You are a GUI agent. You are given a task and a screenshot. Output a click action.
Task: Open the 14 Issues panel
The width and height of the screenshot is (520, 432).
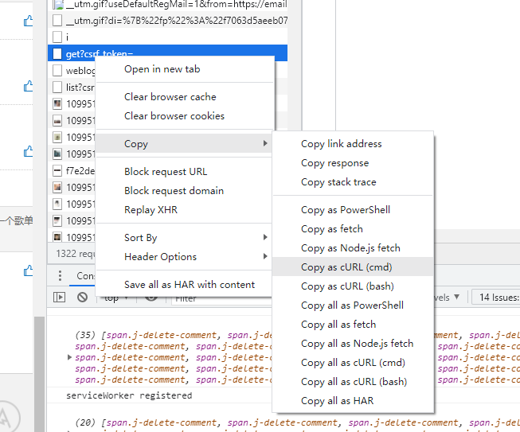coord(496,298)
